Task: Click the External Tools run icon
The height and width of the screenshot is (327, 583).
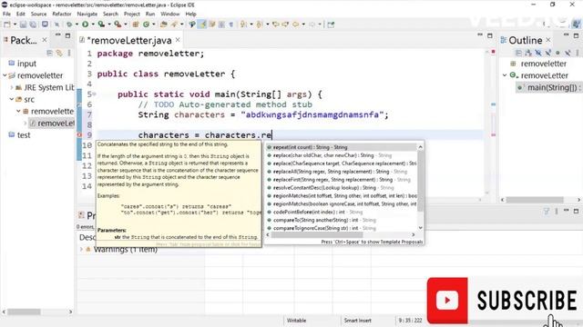Action: 118,25
